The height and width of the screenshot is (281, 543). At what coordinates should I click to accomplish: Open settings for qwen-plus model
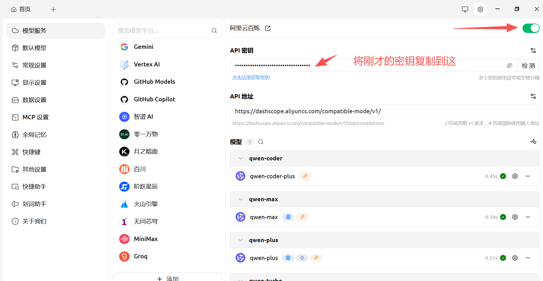point(515,258)
